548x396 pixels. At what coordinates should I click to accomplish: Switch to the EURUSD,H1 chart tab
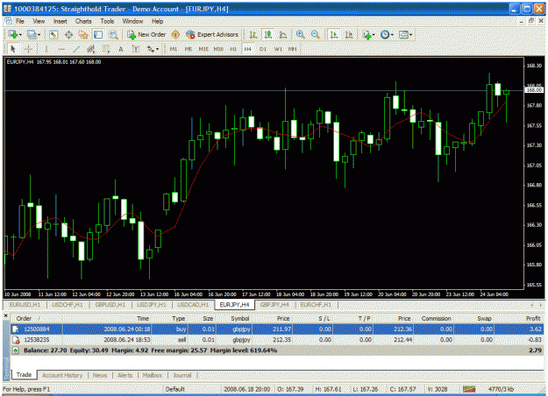tap(25, 305)
